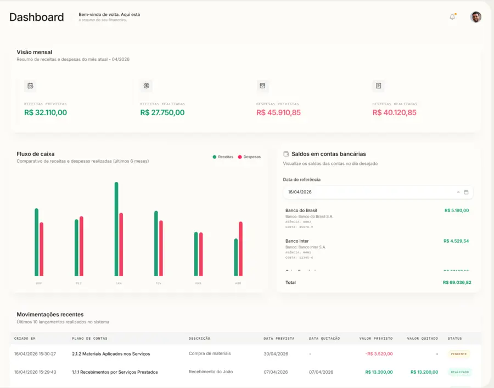Click the Despesas Previstas envelope icon

[262, 85]
